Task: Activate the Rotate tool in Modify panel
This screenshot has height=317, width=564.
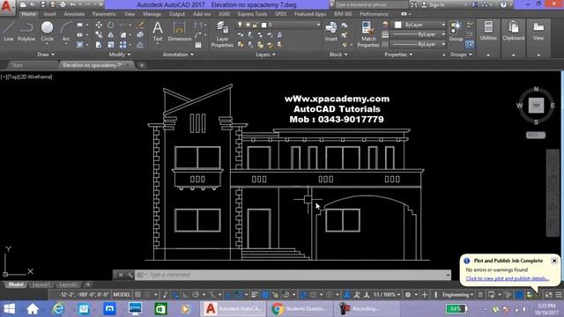Action: pos(111,26)
